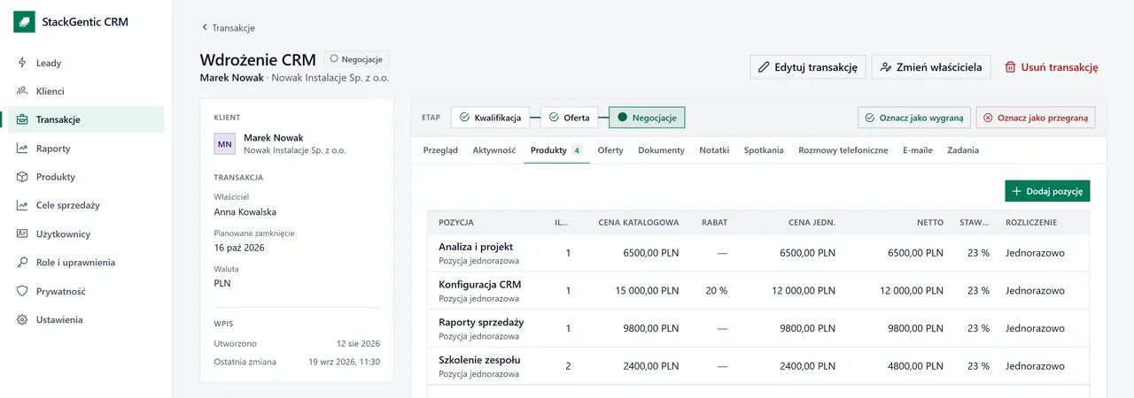
Task: Click the checkmark icon in Oznacz jako wygraną
Action: [x=870, y=118]
